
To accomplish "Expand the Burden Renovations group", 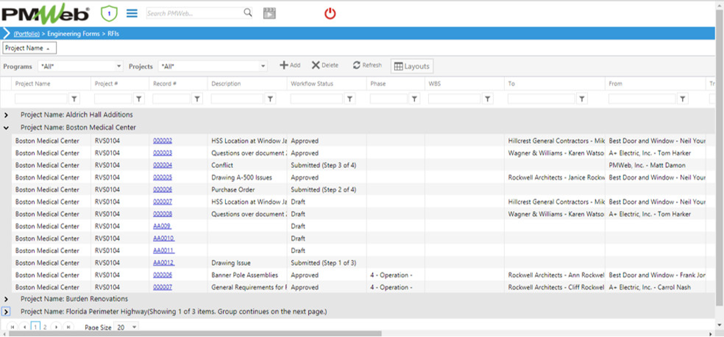I will (6, 299).
